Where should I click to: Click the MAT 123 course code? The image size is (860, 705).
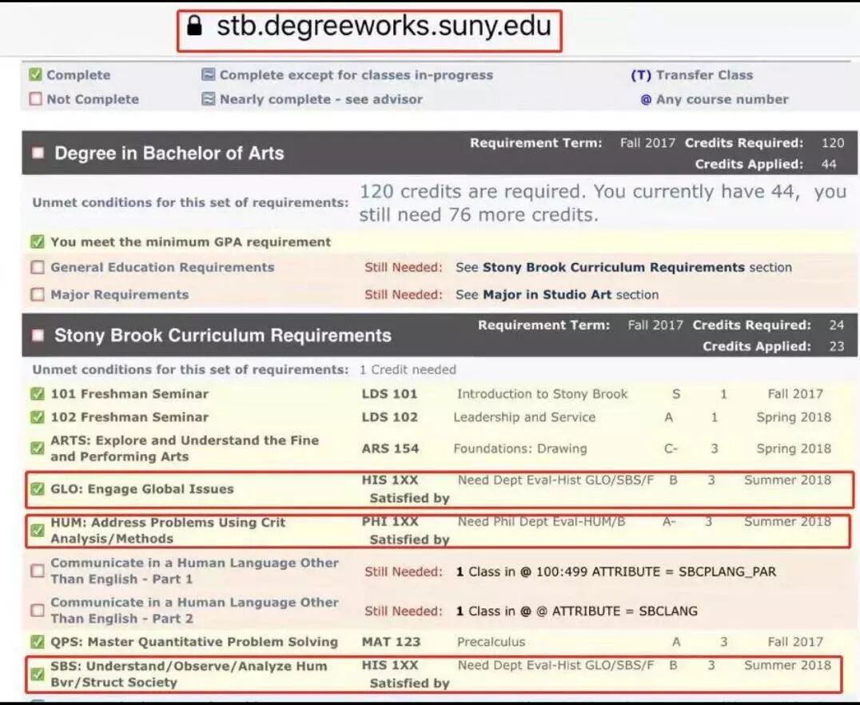pos(391,642)
